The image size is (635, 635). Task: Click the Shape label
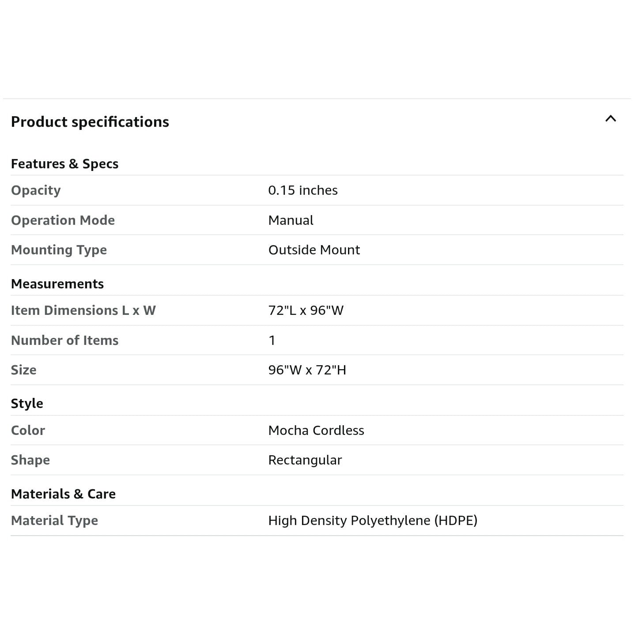(30, 460)
